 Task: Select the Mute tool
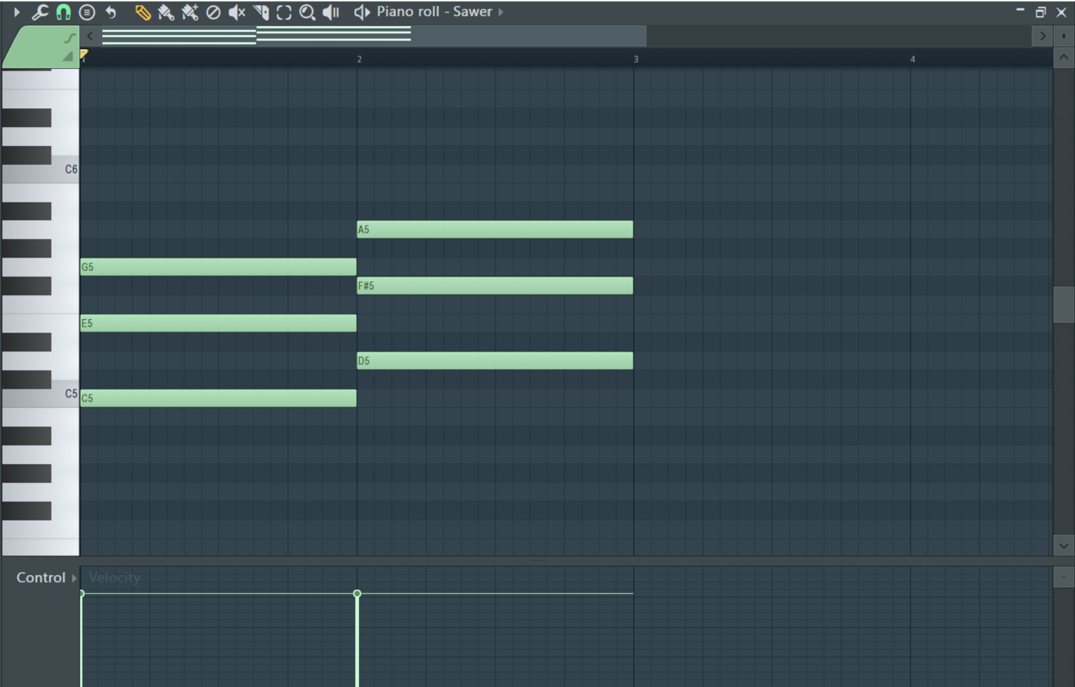(236, 12)
